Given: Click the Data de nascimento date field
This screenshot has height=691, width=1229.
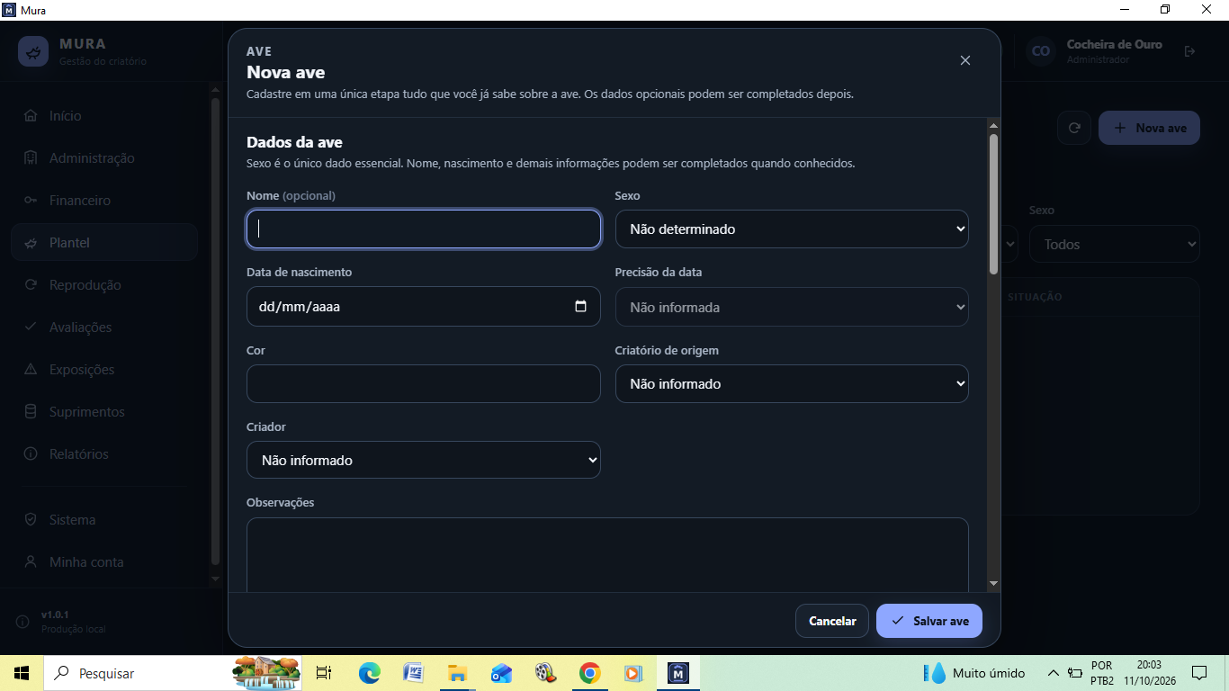Looking at the screenshot, I should [x=423, y=306].
